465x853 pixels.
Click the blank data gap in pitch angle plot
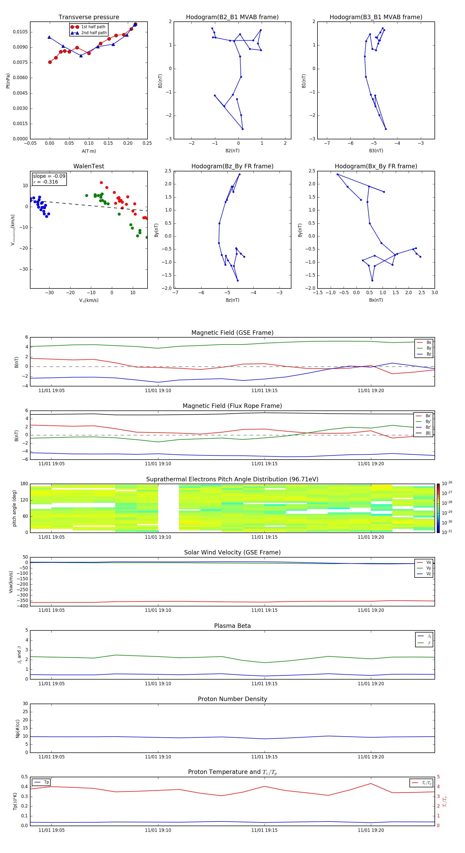[x=168, y=508]
